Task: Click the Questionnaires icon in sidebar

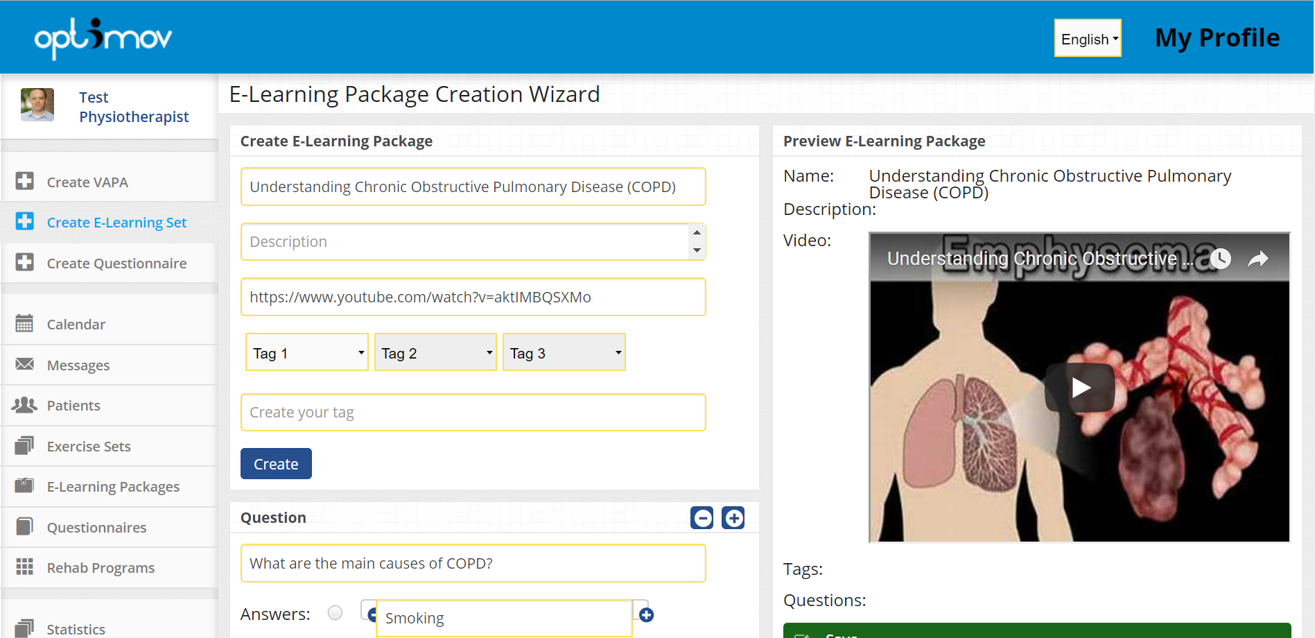Action: coord(24,526)
